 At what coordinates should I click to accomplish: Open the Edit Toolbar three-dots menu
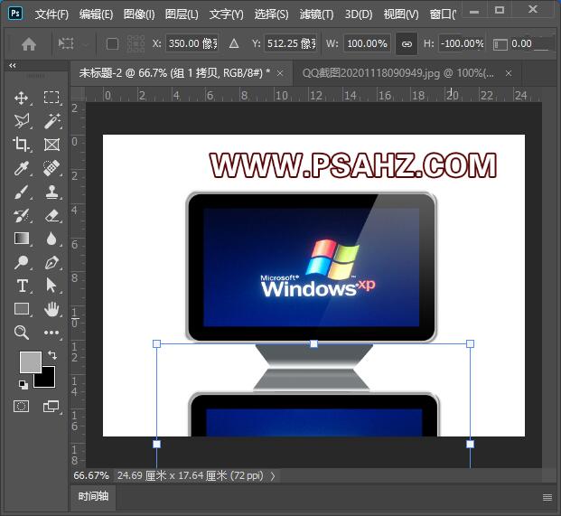[51, 333]
